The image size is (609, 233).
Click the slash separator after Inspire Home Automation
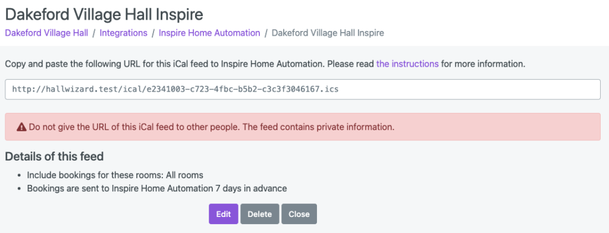coord(266,33)
